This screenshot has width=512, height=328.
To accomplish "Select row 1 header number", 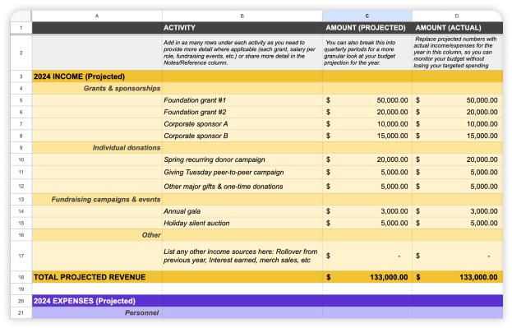I will (21, 28).
